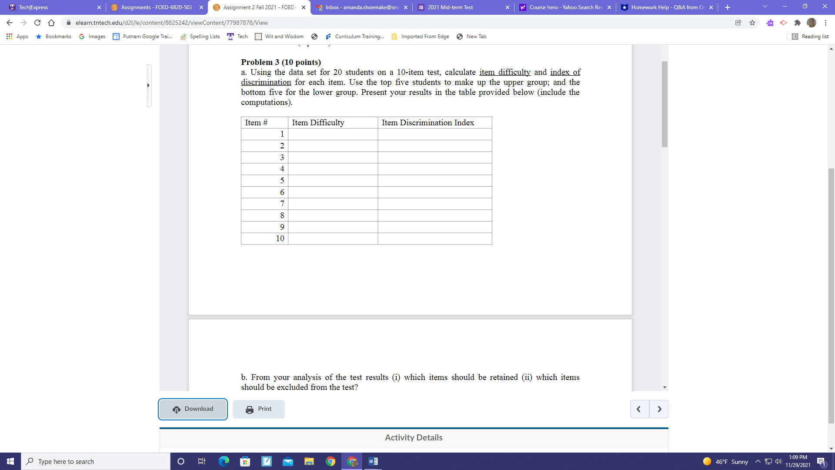The width and height of the screenshot is (835, 470).
Task: Navigate to next page using right arrow
Action: 659,409
